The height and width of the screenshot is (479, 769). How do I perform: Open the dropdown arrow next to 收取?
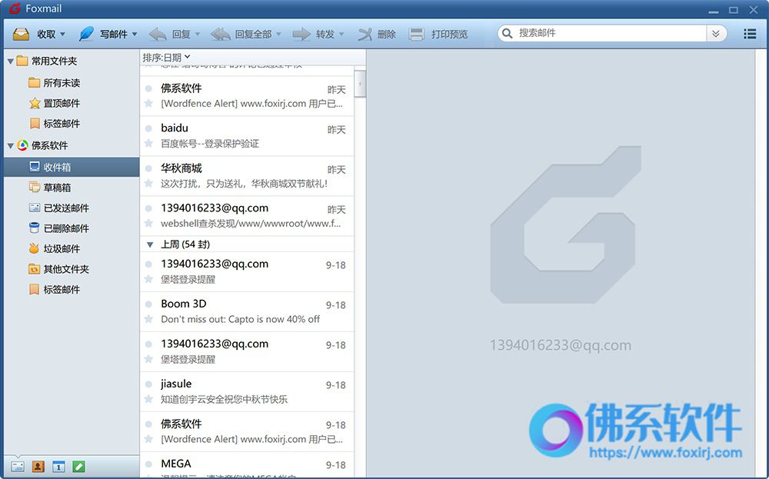(x=63, y=35)
